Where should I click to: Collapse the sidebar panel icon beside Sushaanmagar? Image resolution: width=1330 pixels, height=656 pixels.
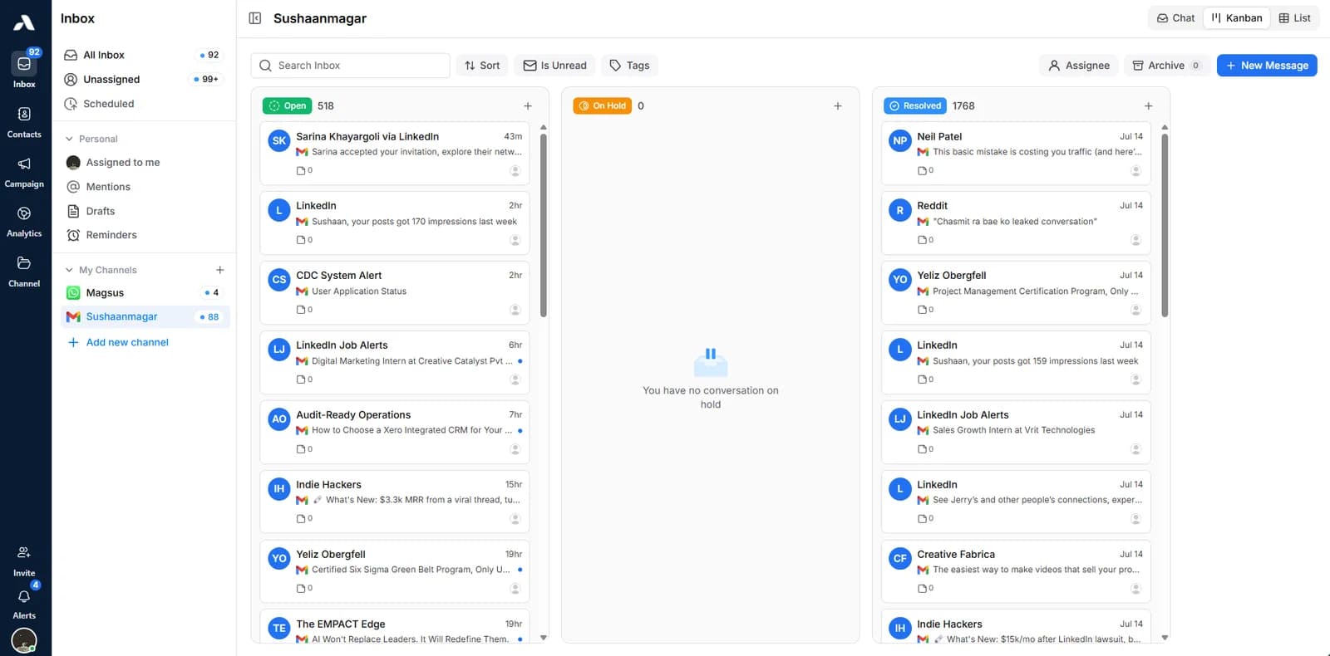(x=255, y=18)
